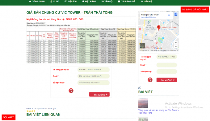
Task: Open the LIÊN HỆ menu item
Action: click(x=146, y=2)
